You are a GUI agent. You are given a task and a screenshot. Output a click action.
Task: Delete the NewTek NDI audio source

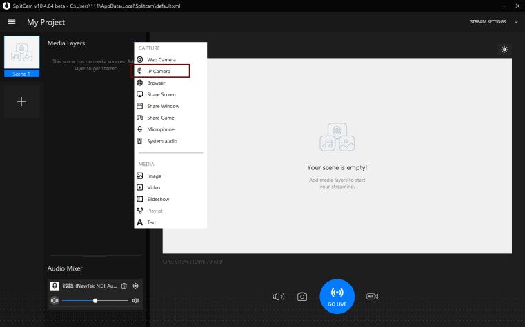[x=123, y=286]
